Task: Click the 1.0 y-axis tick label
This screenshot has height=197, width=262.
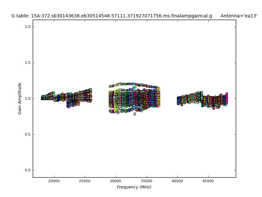Action: [x=28, y=98]
